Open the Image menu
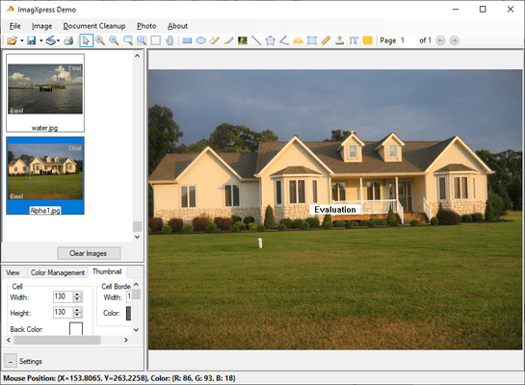Image resolution: width=525 pixels, height=385 pixels. [x=41, y=26]
